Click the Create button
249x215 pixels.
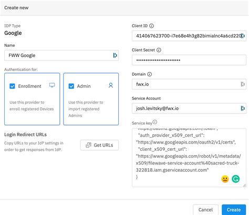tap(234, 210)
